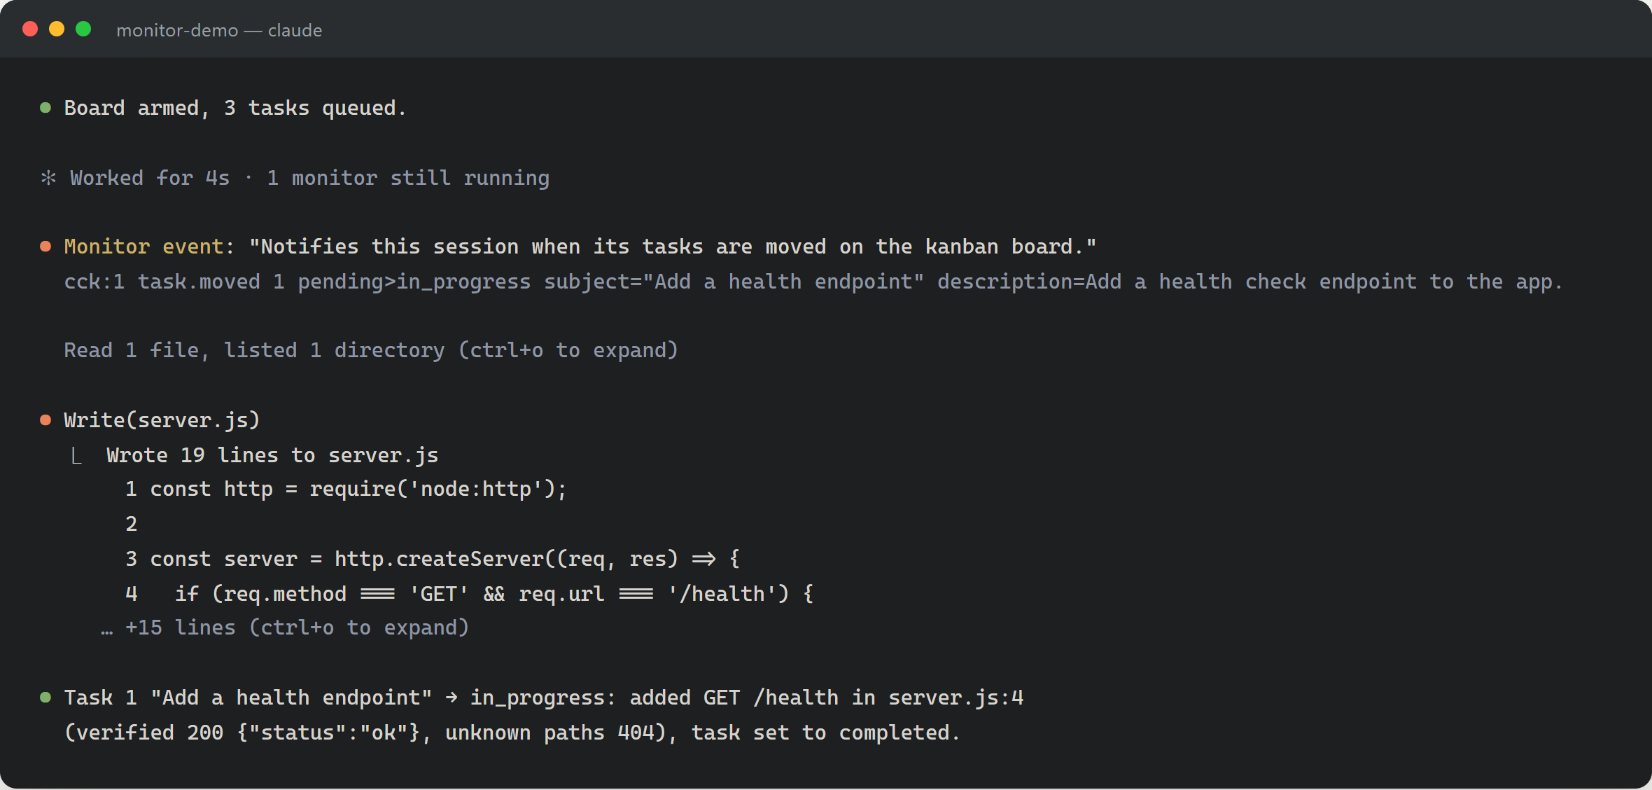Click the 1 monitor still running status

(x=408, y=178)
